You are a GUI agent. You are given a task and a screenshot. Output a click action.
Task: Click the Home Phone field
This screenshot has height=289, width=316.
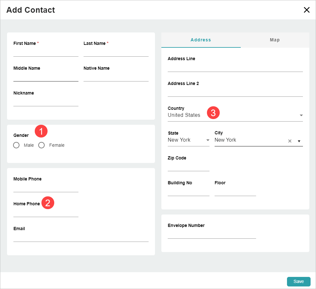(46, 213)
